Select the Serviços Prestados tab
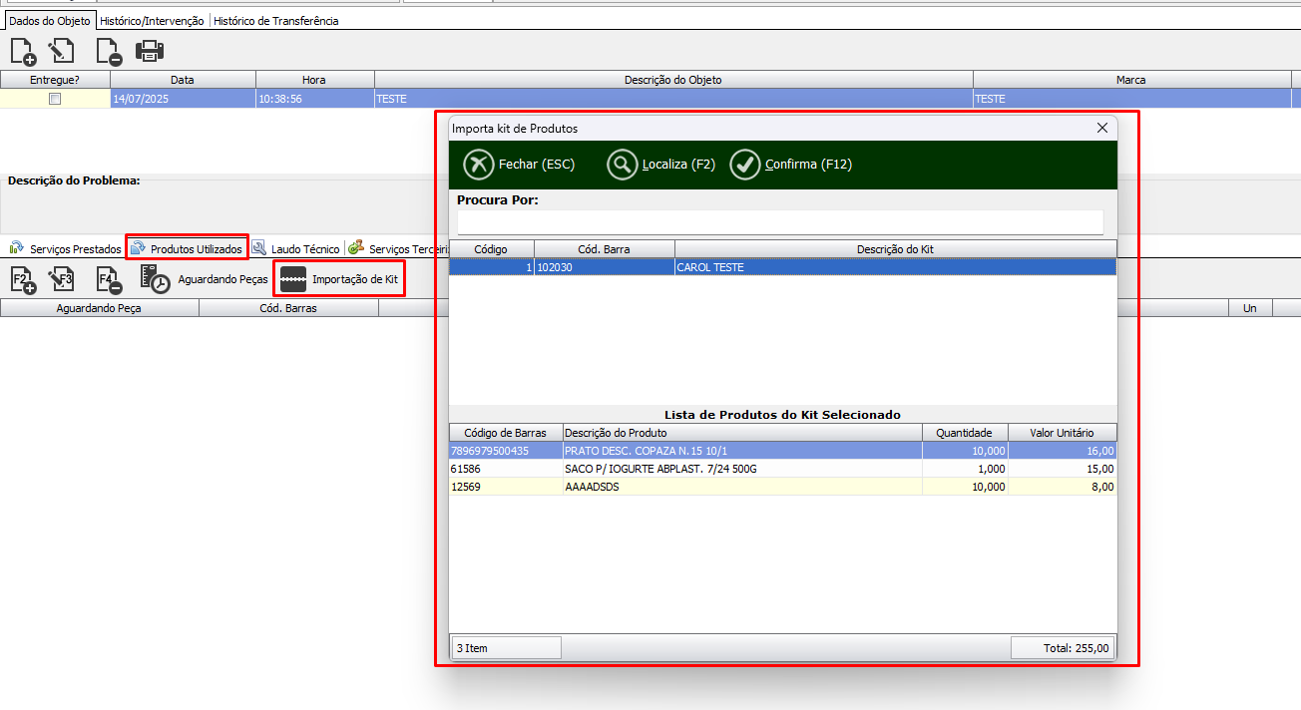The width and height of the screenshot is (1301, 710). tap(66, 248)
